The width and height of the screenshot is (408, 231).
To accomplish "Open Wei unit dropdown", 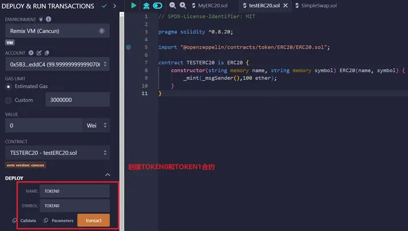I will (x=96, y=125).
